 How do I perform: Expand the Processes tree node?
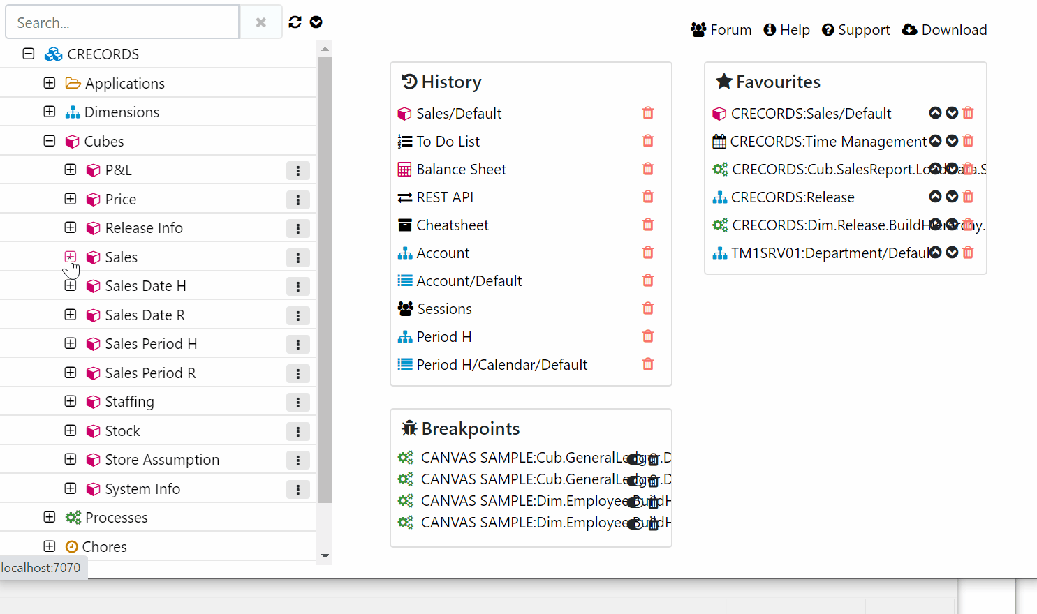(x=50, y=517)
